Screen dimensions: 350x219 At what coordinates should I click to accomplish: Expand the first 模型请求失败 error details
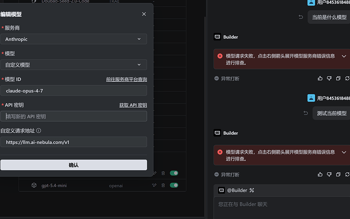(344, 56)
